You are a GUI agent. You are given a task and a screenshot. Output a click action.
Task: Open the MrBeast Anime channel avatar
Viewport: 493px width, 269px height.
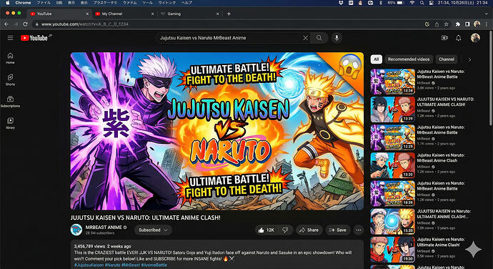pyautogui.click(x=76, y=230)
